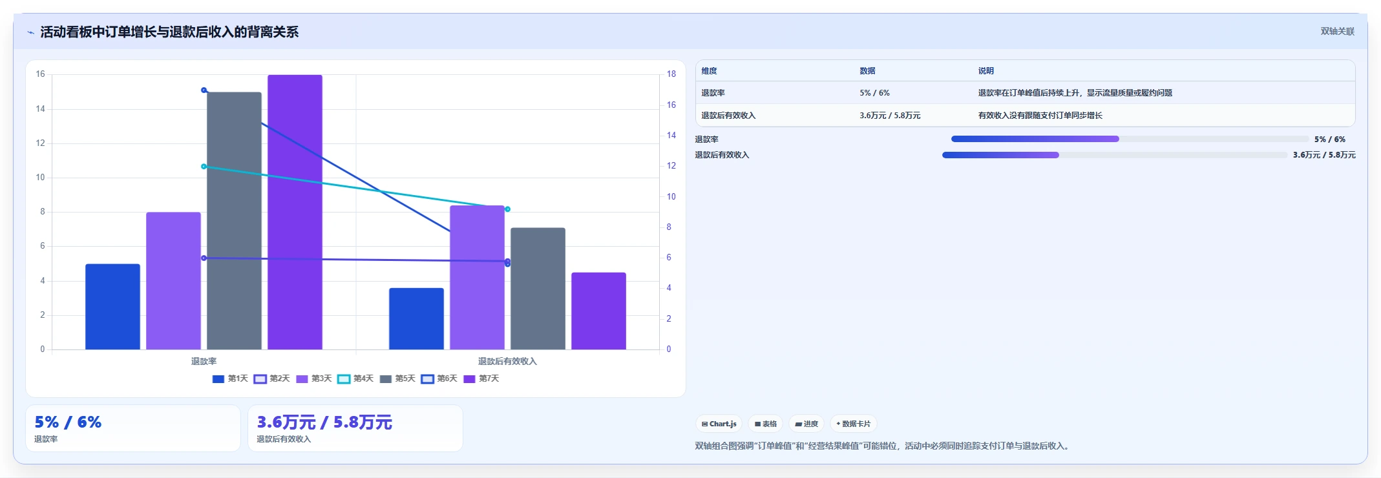
Task: Click the 退款率 label left of its progress bar
Action: (706, 140)
